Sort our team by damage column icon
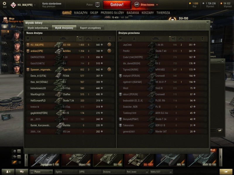Viewport: 234px width, 175px height. pyautogui.click(x=81, y=39)
